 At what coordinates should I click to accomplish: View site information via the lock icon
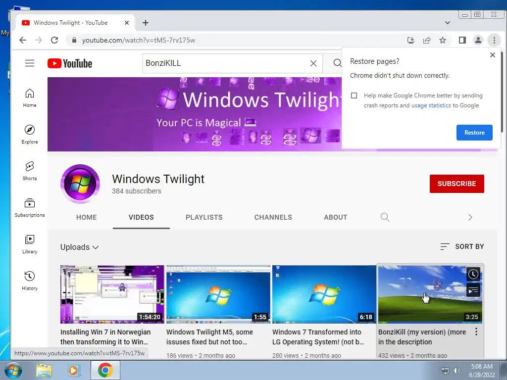pyautogui.click(x=74, y=40)
